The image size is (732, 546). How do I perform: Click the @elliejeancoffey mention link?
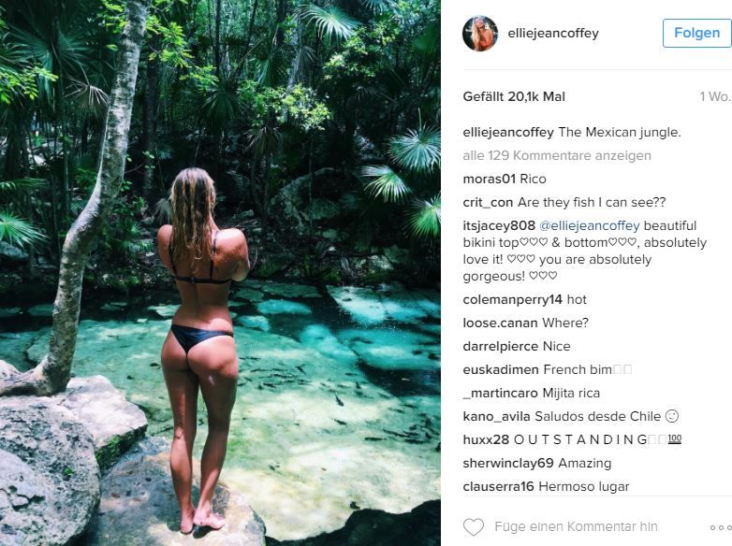tap(590, 225)
